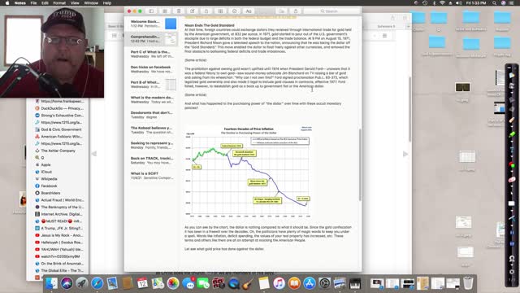Open Calendar from the Dock

(x=143, y=283)
